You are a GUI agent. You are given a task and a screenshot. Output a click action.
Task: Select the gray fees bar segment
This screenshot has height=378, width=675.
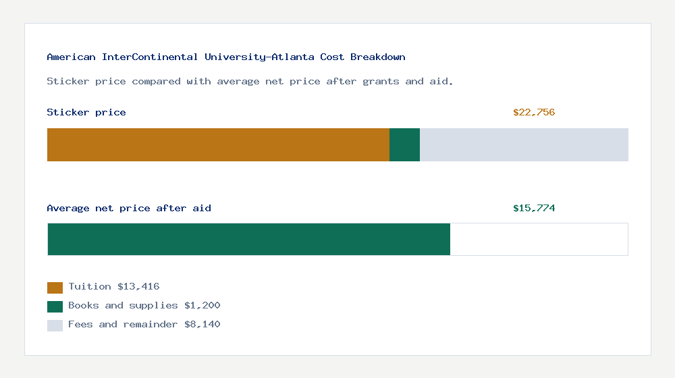[524, 144]
